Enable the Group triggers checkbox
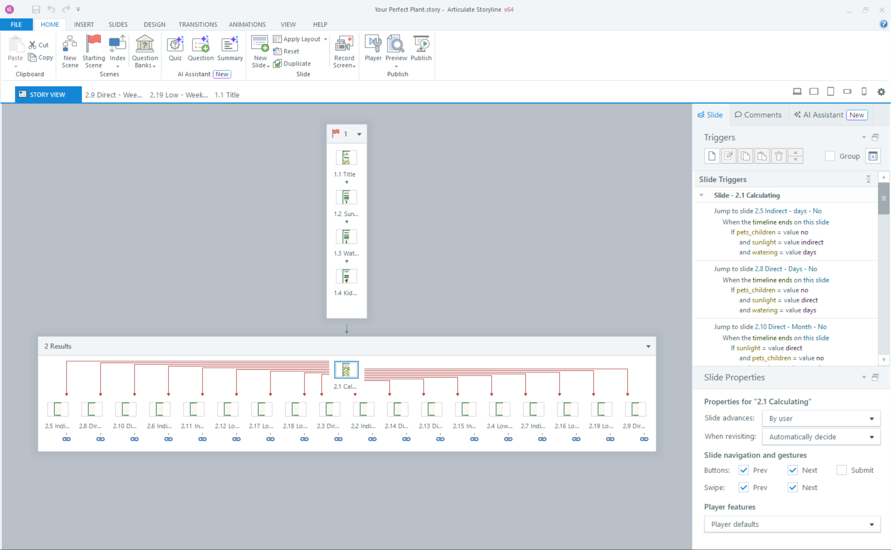The height and width of the screenshot is (550, 891). click(830, 156)
